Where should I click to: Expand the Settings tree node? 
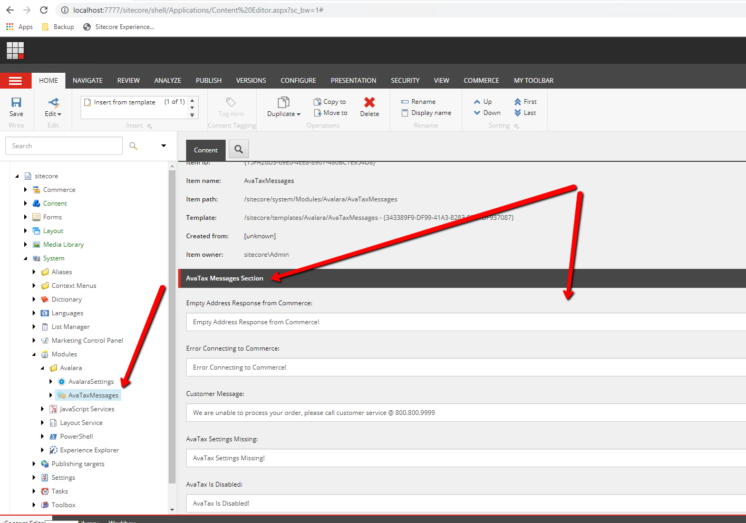34,478
